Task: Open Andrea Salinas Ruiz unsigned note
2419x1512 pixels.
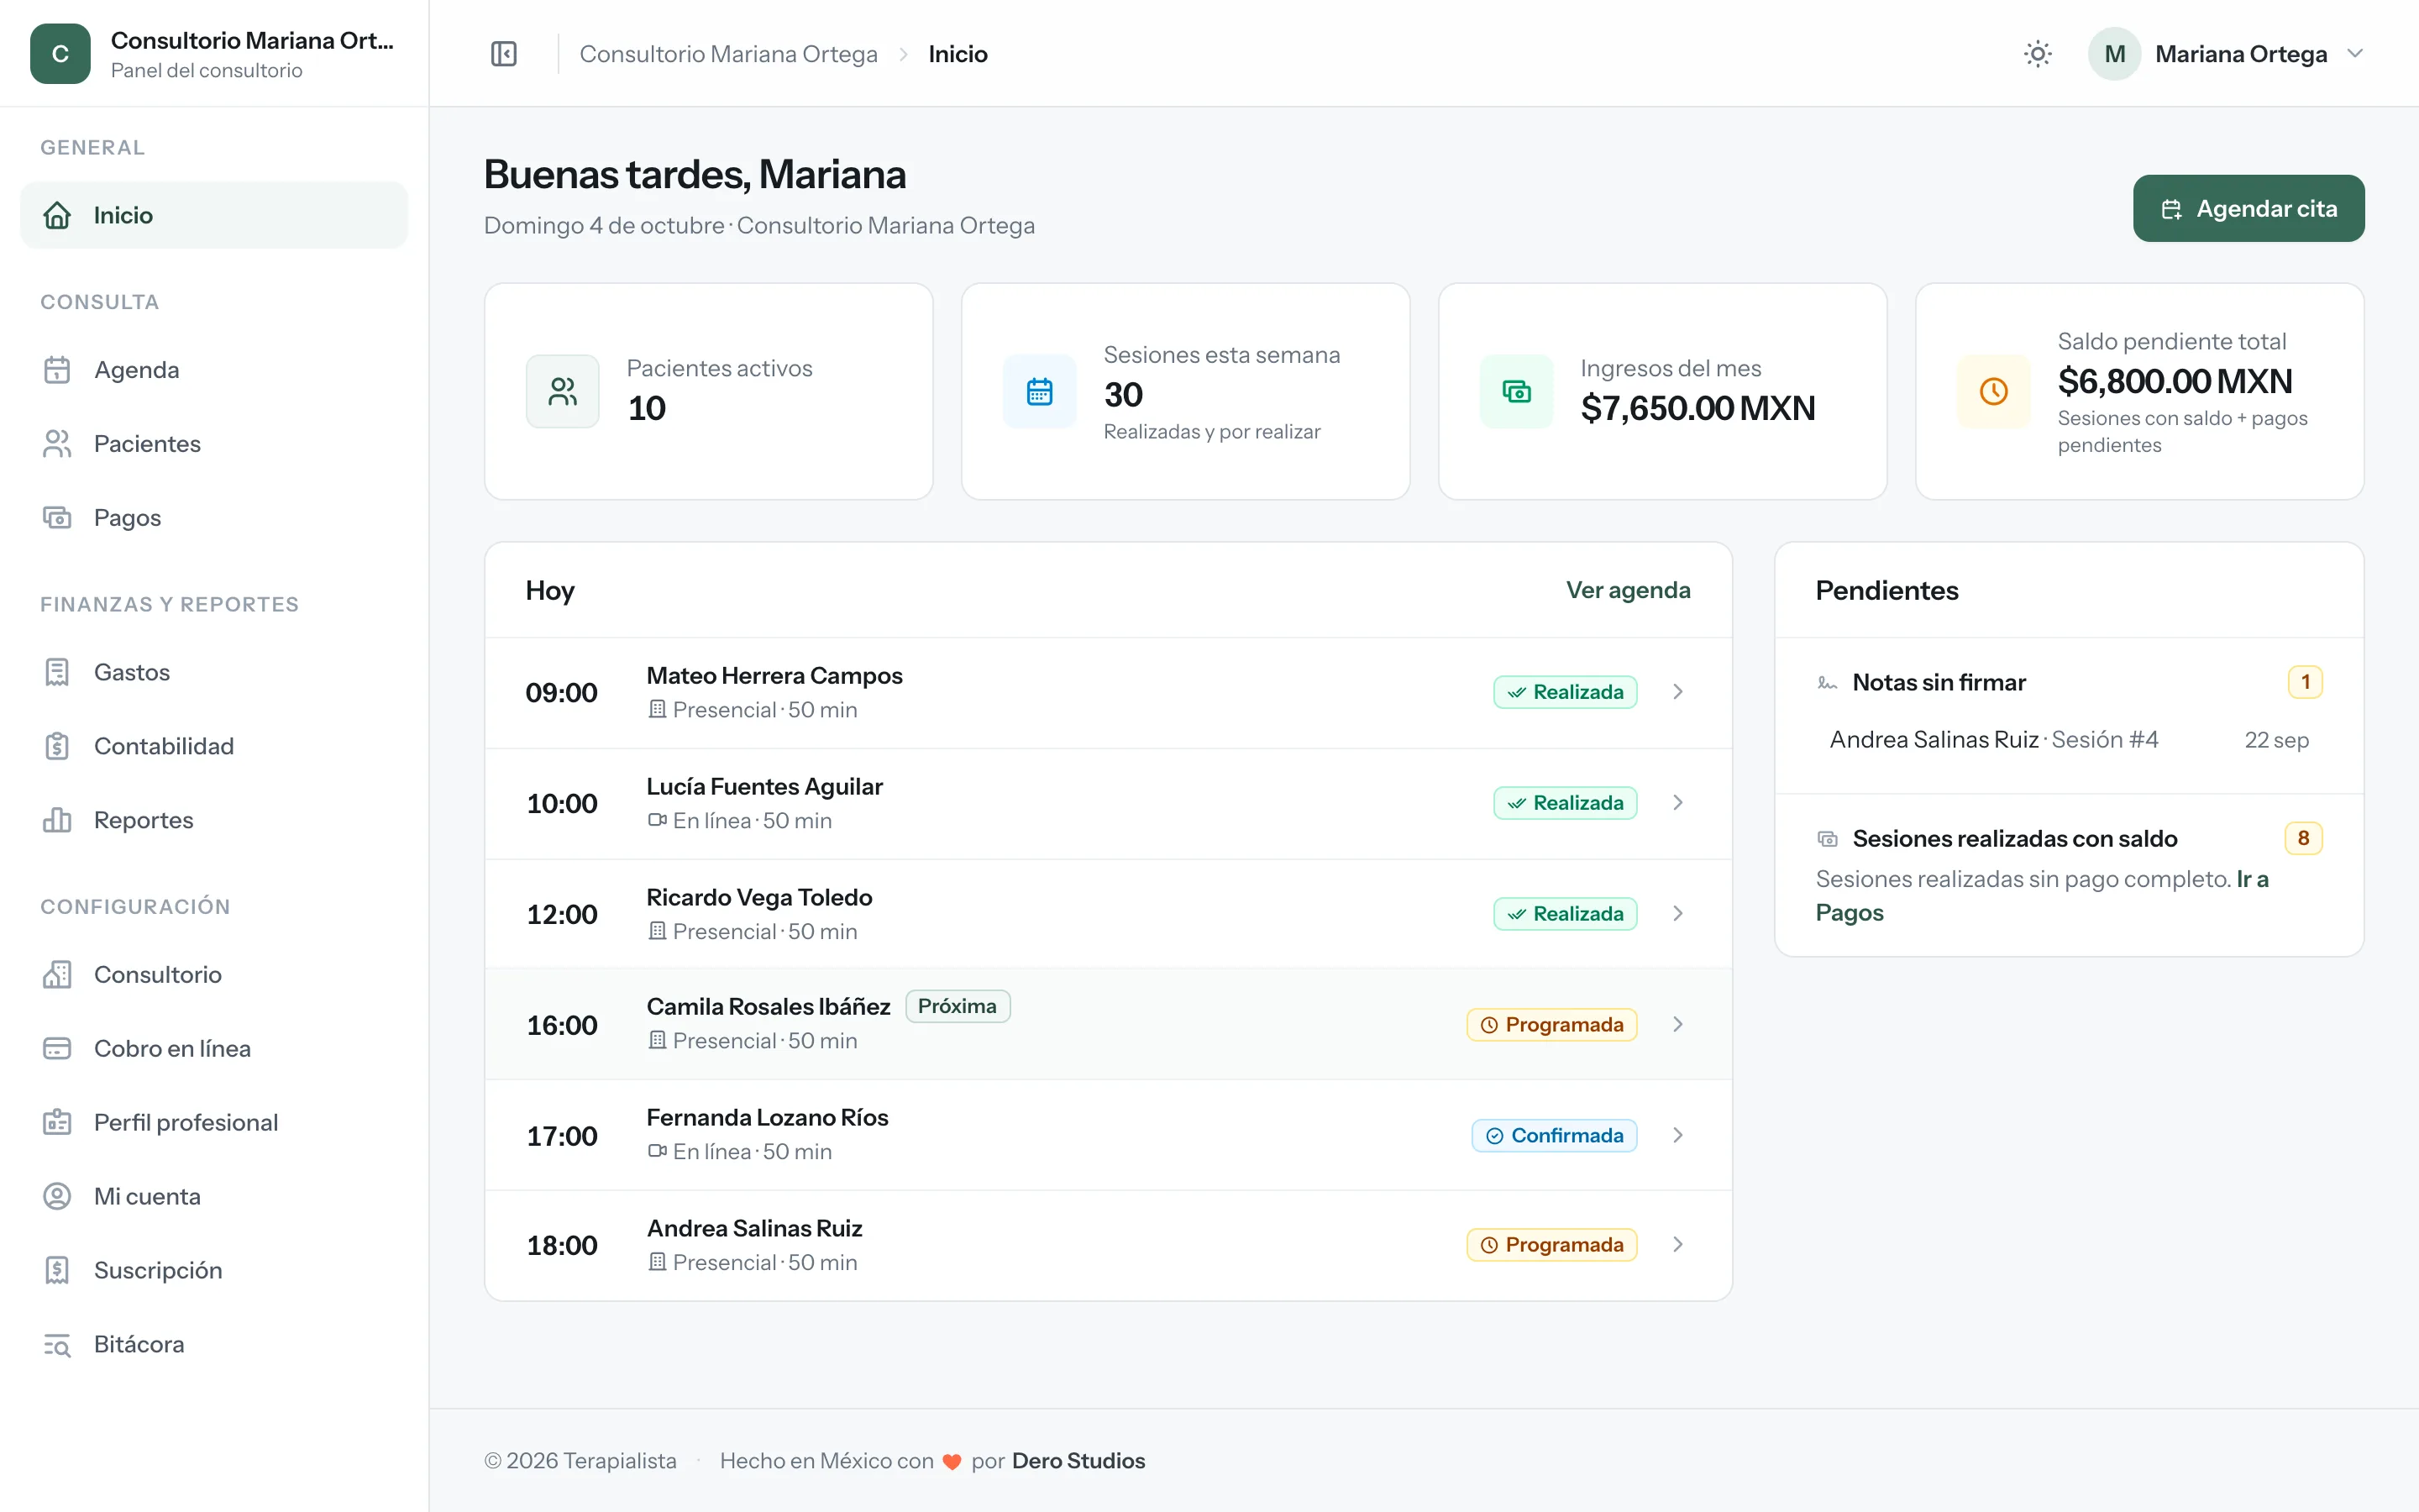Action: point(2068,740)
